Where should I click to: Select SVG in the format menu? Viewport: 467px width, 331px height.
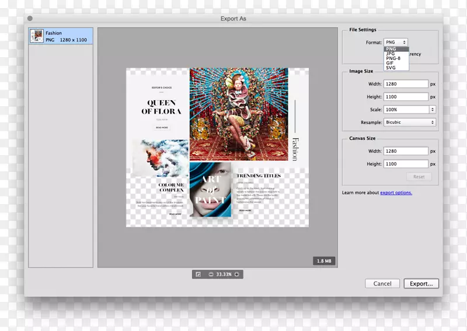(390, 68)
